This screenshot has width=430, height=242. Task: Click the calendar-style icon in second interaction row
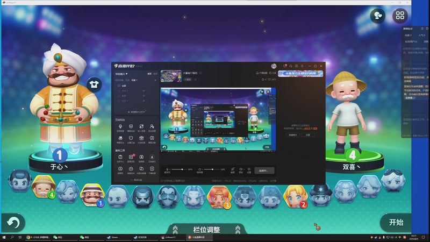(x=141, y=139)
